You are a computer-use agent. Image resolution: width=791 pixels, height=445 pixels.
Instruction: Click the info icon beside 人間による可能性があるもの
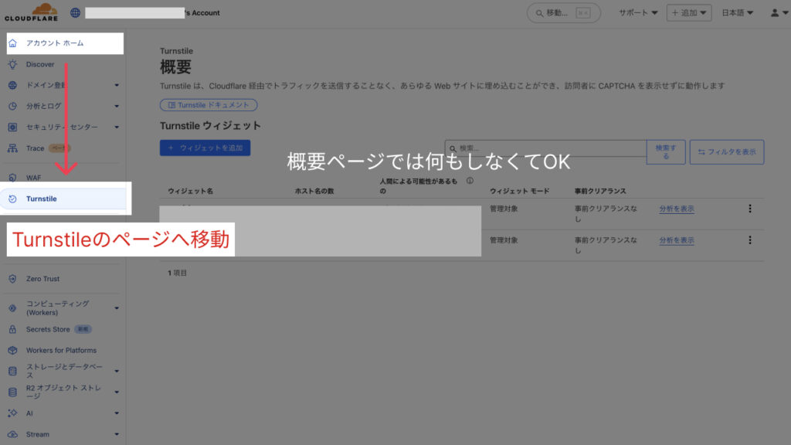pos(470,181)
